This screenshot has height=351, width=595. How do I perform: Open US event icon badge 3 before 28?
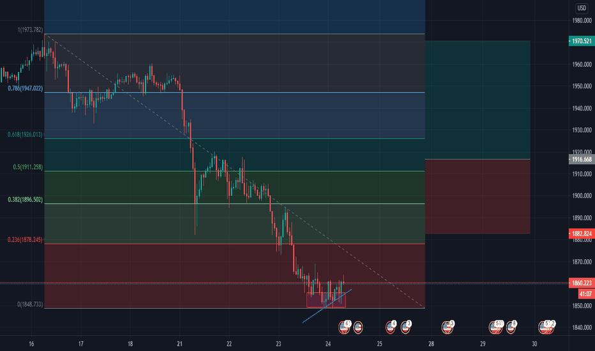(x=405, y=327)
